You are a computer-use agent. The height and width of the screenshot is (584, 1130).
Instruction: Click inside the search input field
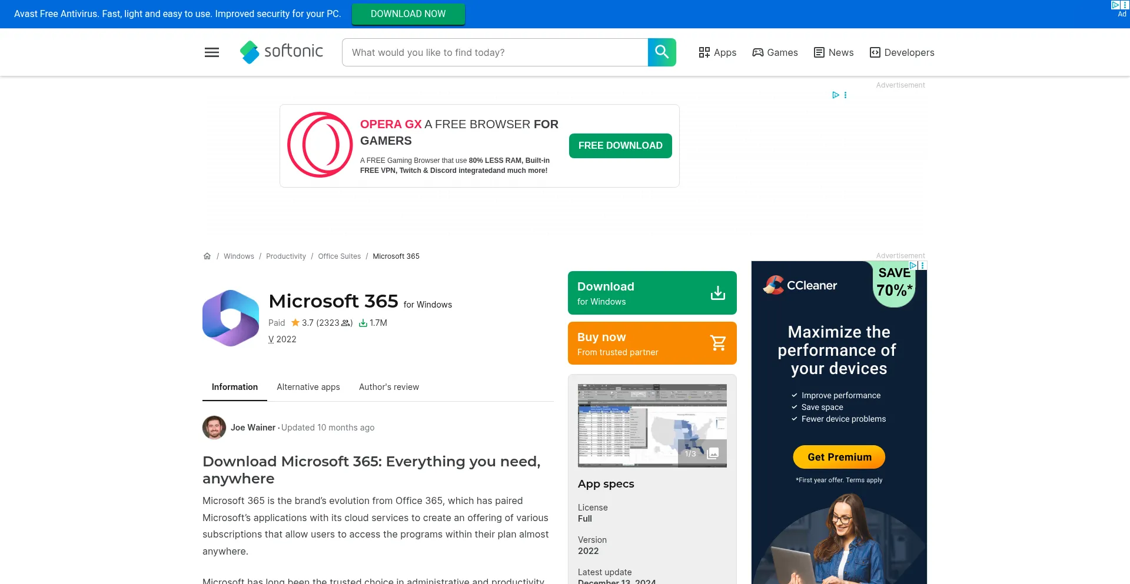tap(494, 52)
